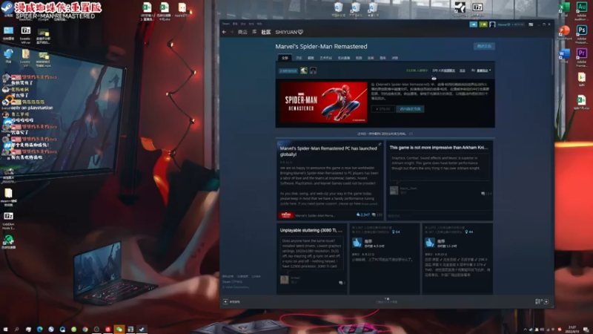
Task: Open Adobe Photoshop desktop icon
Action: (x=581, y=30)
